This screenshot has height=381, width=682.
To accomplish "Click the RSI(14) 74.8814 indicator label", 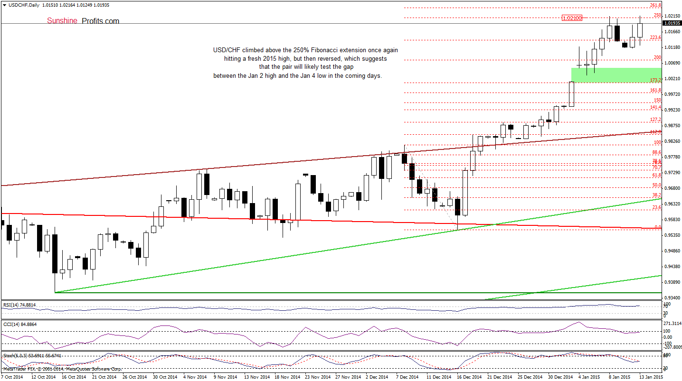I will [19, 305].
